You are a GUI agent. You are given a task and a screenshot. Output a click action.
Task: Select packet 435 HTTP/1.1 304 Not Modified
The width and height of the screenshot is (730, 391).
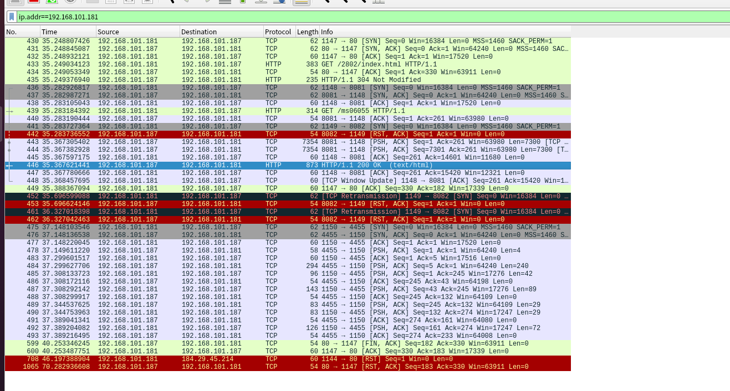288,80
